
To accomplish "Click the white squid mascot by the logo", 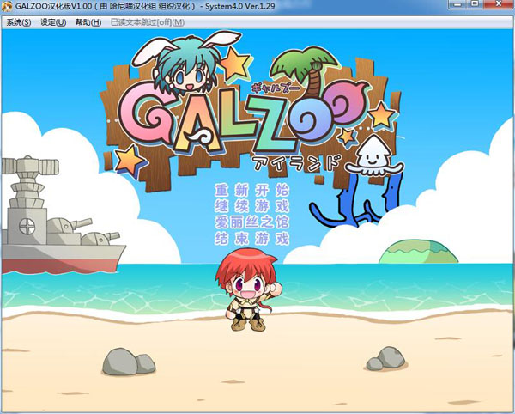I will (374, 155).
